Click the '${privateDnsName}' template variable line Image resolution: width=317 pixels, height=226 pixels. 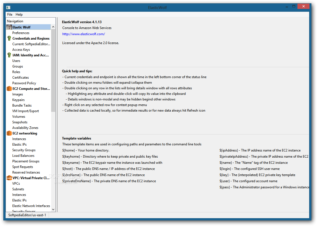(x=109, y=181)
